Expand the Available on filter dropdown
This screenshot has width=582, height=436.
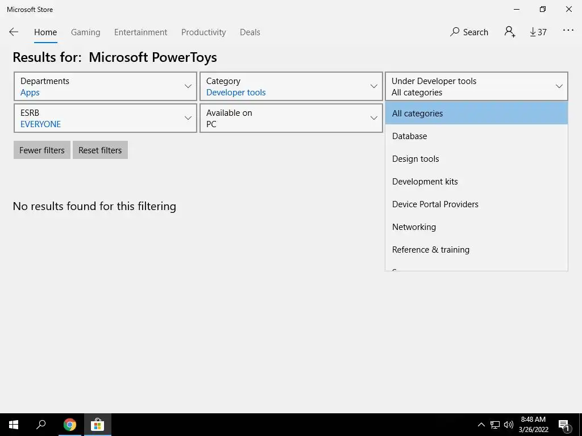pyautogui.click(x=291, y=118)
